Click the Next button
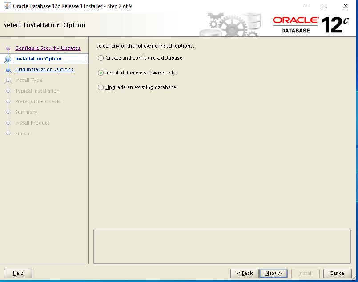 274,273
